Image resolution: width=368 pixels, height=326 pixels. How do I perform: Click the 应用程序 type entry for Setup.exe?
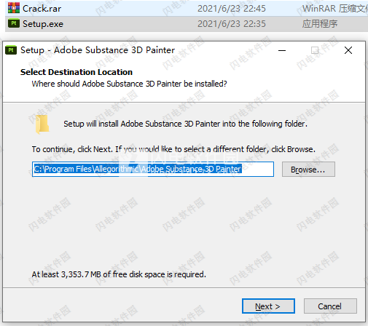[320, 24]
